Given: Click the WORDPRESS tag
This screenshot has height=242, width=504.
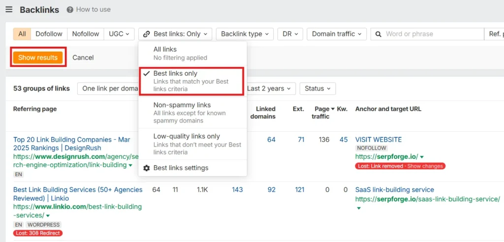Looking at the screenshot, I should pyautogui.click(x=43, y=225).
